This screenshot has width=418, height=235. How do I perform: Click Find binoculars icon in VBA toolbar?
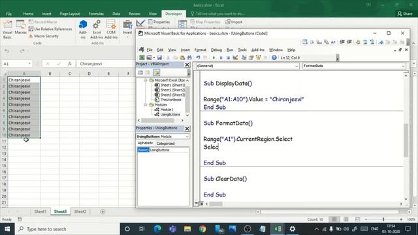[x=189, y=57]
